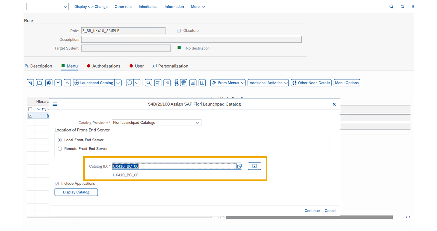The image size is (437, 231).
Task: Click Continue in the dialog
Action: coord(312,211)
